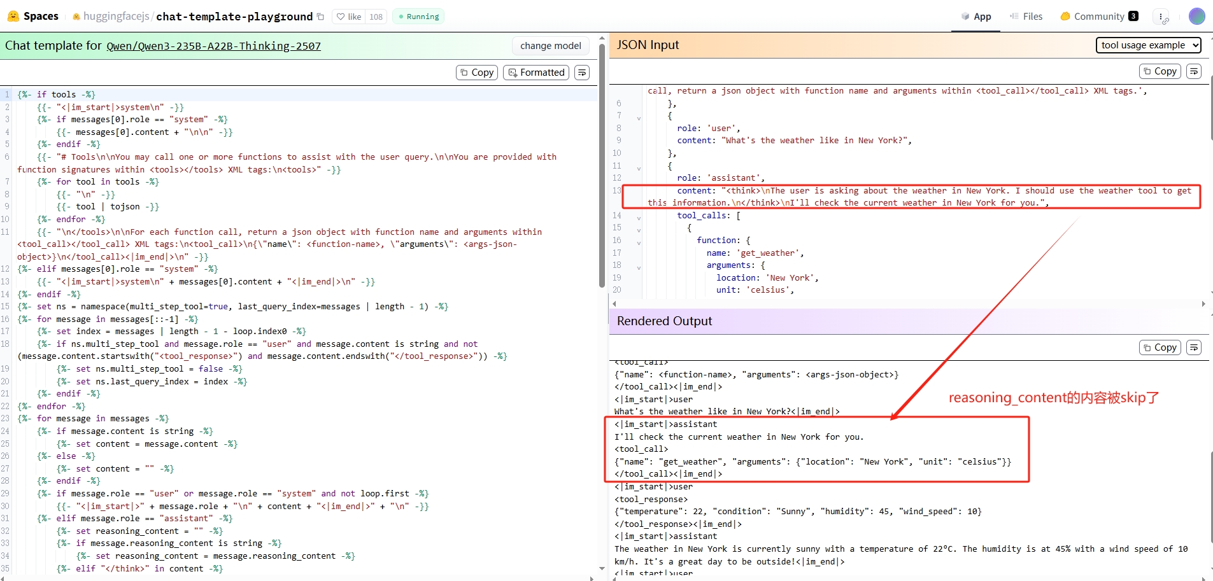Click output line '<tool_response>'
Viewport: 1213px width, 581px height.
point(651,499)
